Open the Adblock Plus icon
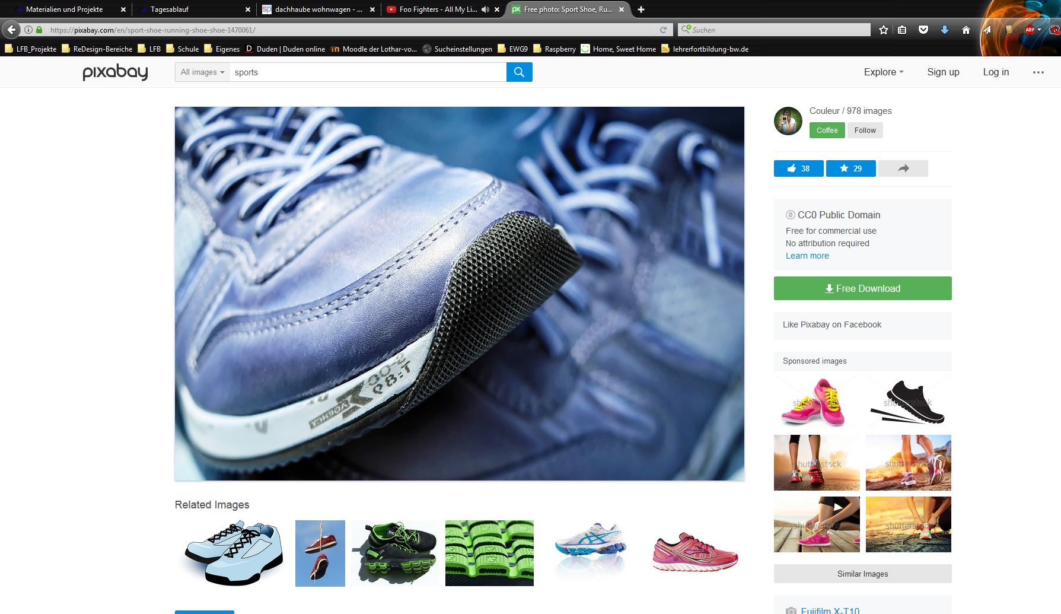This screenshot has width=1061, height=614. [1030, 30]
